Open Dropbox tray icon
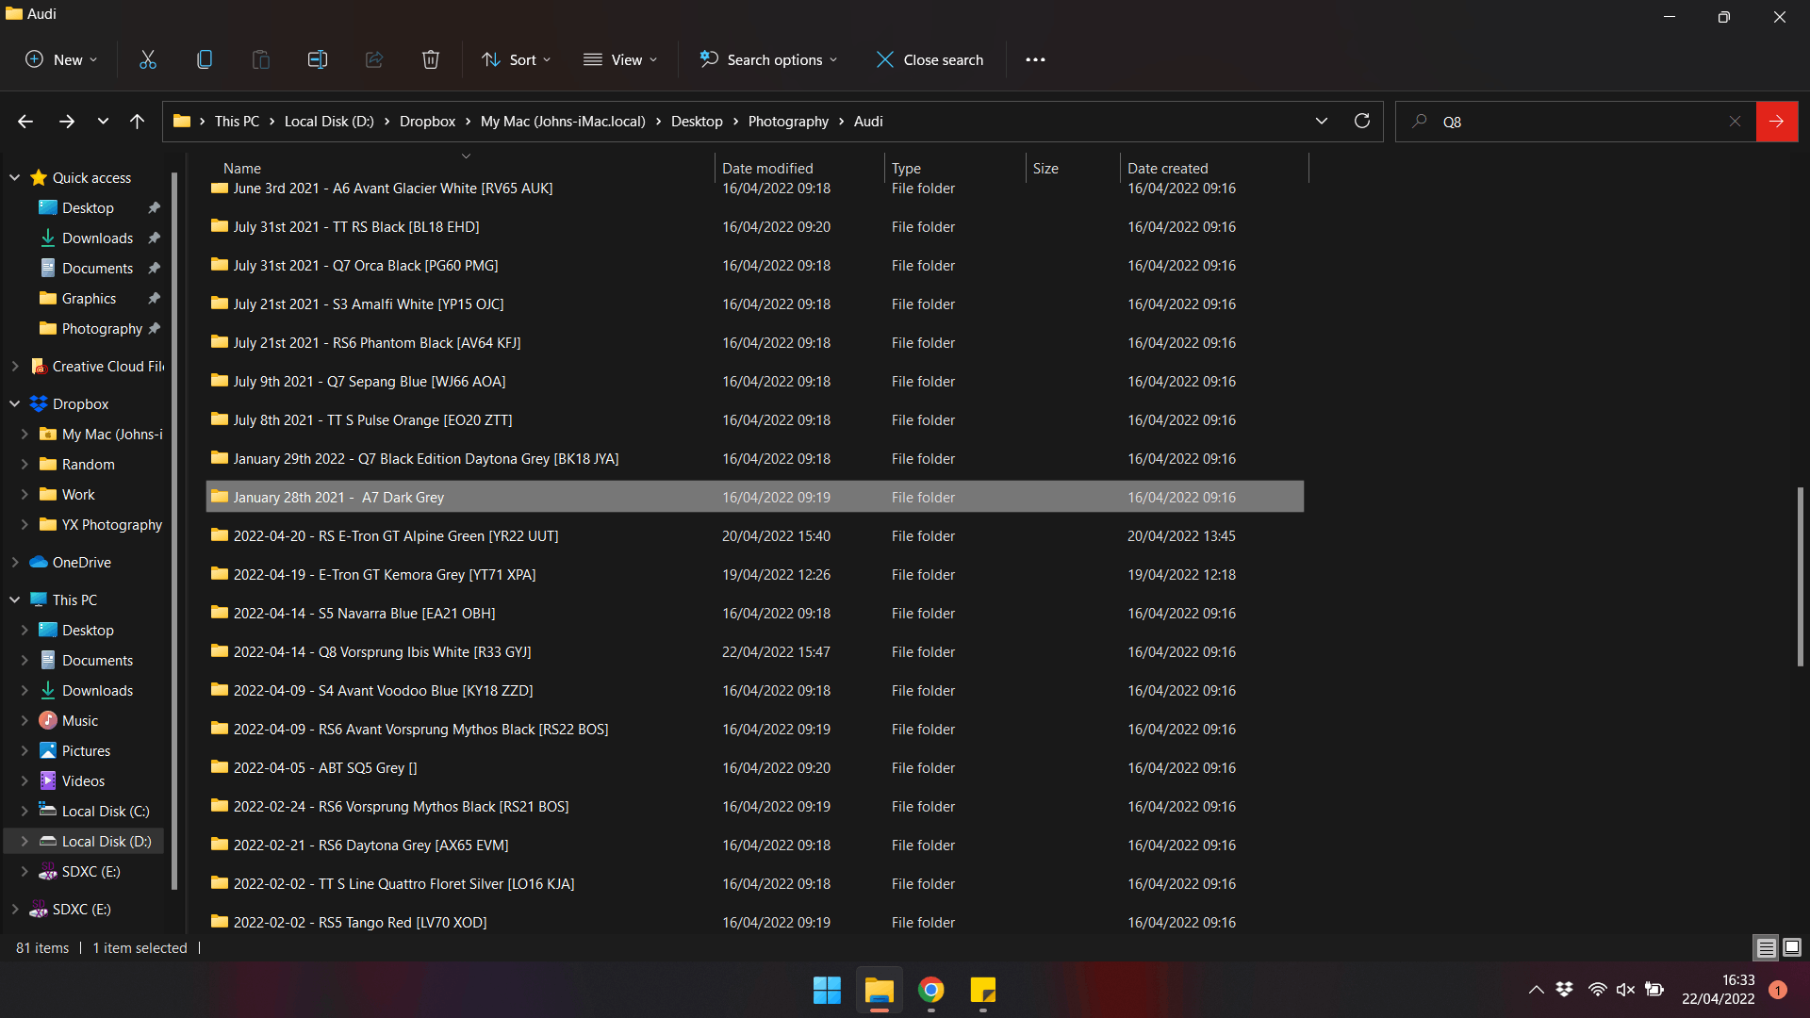Viewport: 1810px width, 1018px height. pyautogui.click(x=1565, y=989)
